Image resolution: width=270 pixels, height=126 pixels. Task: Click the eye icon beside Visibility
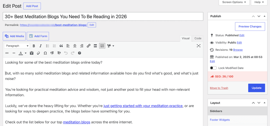(212, 43)
